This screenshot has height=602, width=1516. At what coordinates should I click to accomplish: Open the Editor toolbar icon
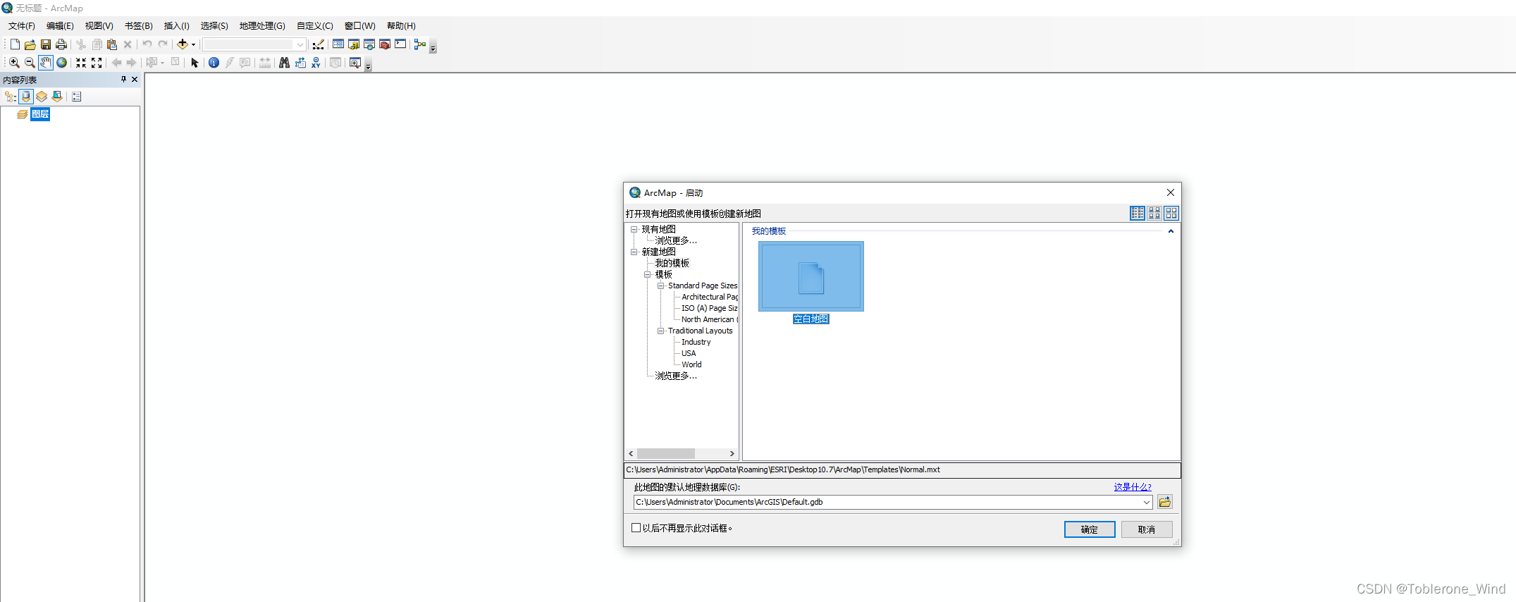[x=319, y=44]
